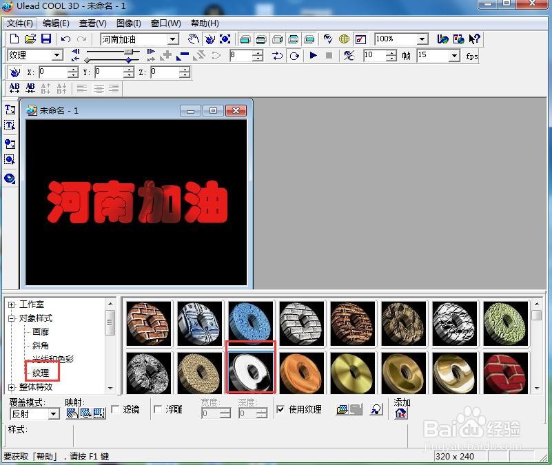Open the 文件(F) menu

click(x=20, y=23)
